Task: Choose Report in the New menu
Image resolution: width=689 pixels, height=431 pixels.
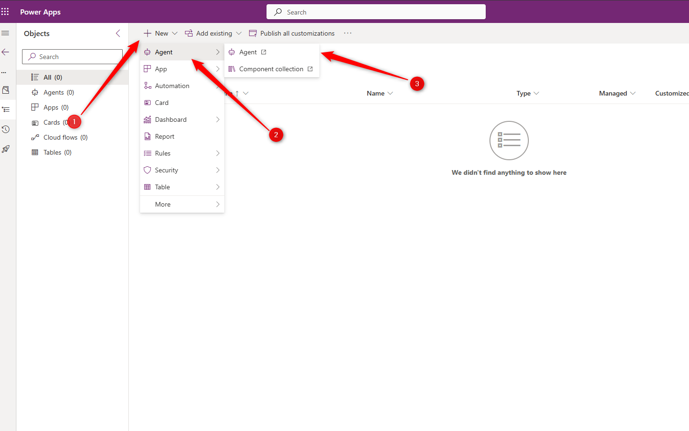Action: pos(182,136)
